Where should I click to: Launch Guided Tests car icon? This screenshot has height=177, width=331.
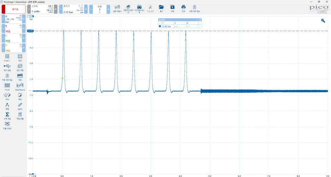point(139,7)
